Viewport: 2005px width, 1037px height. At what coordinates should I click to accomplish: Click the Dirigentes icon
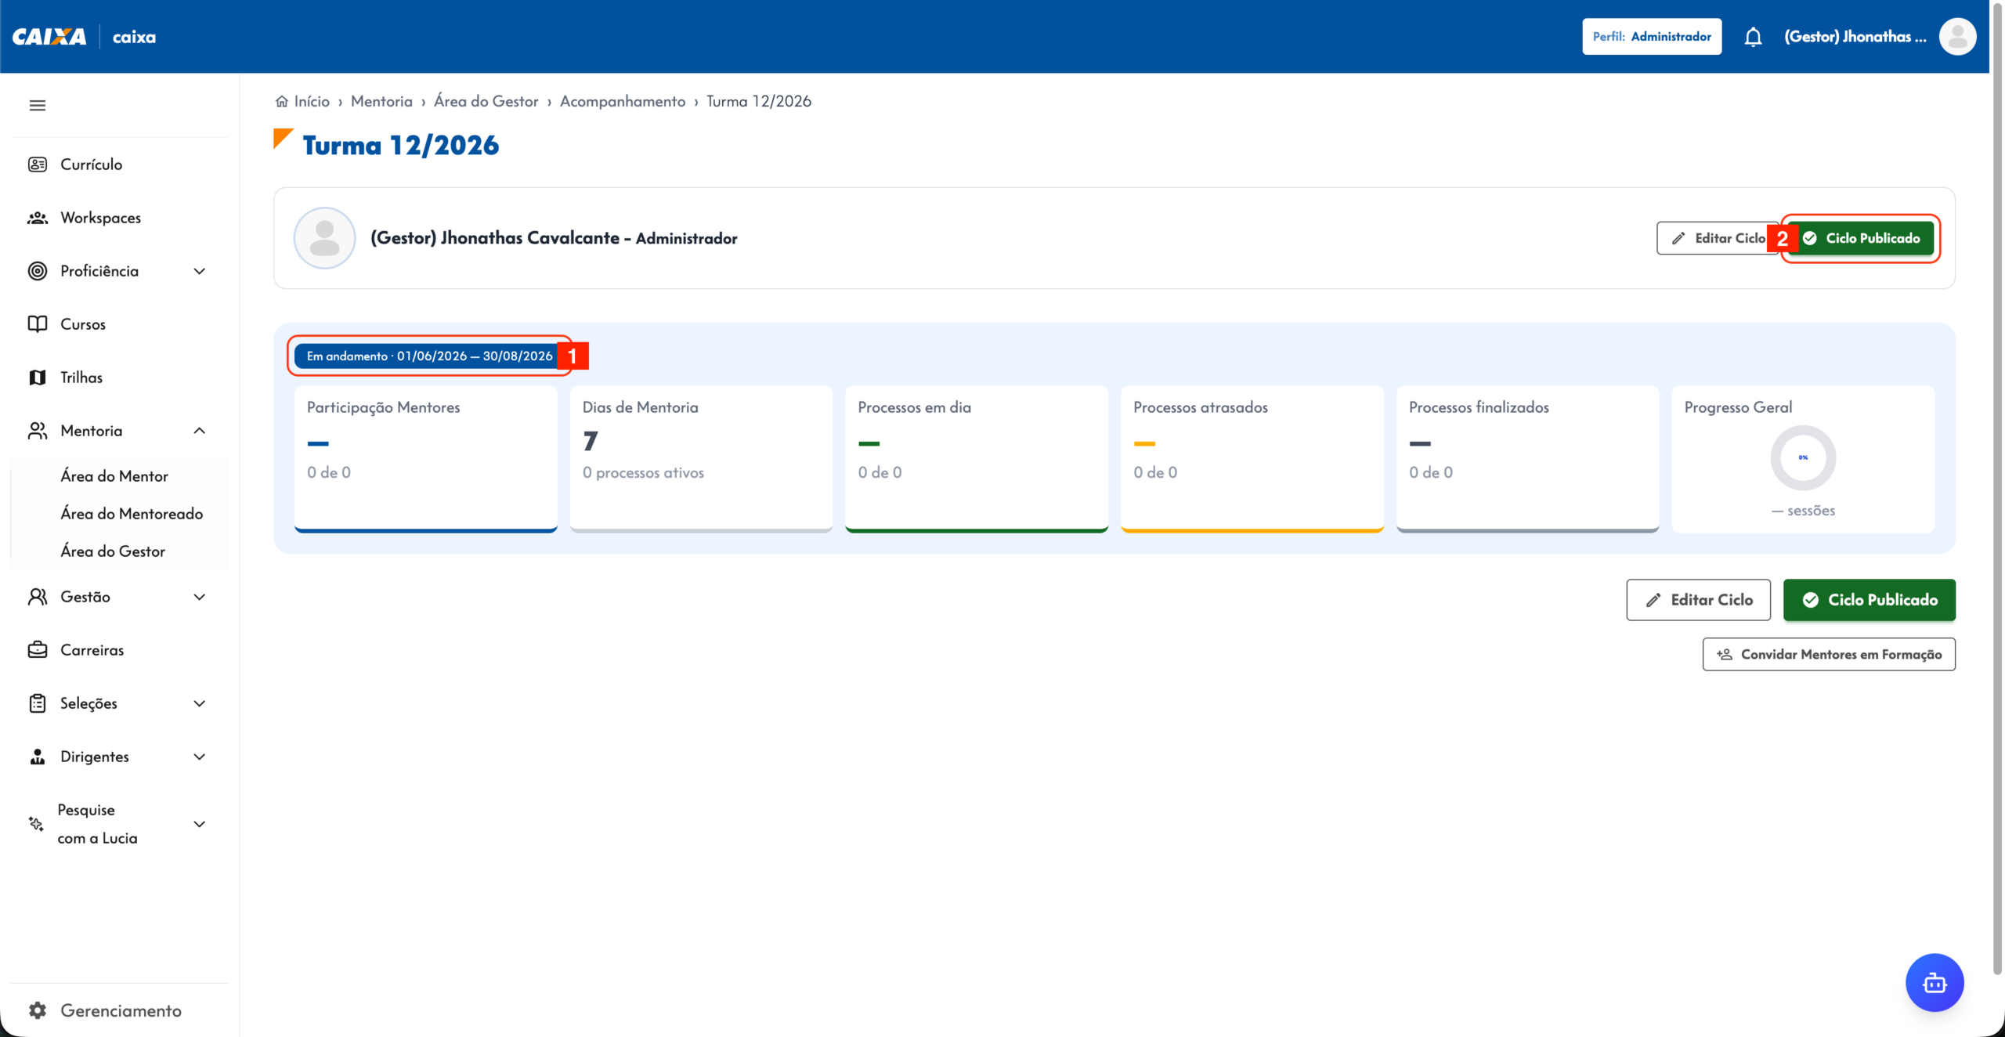[x=38, y=757]
